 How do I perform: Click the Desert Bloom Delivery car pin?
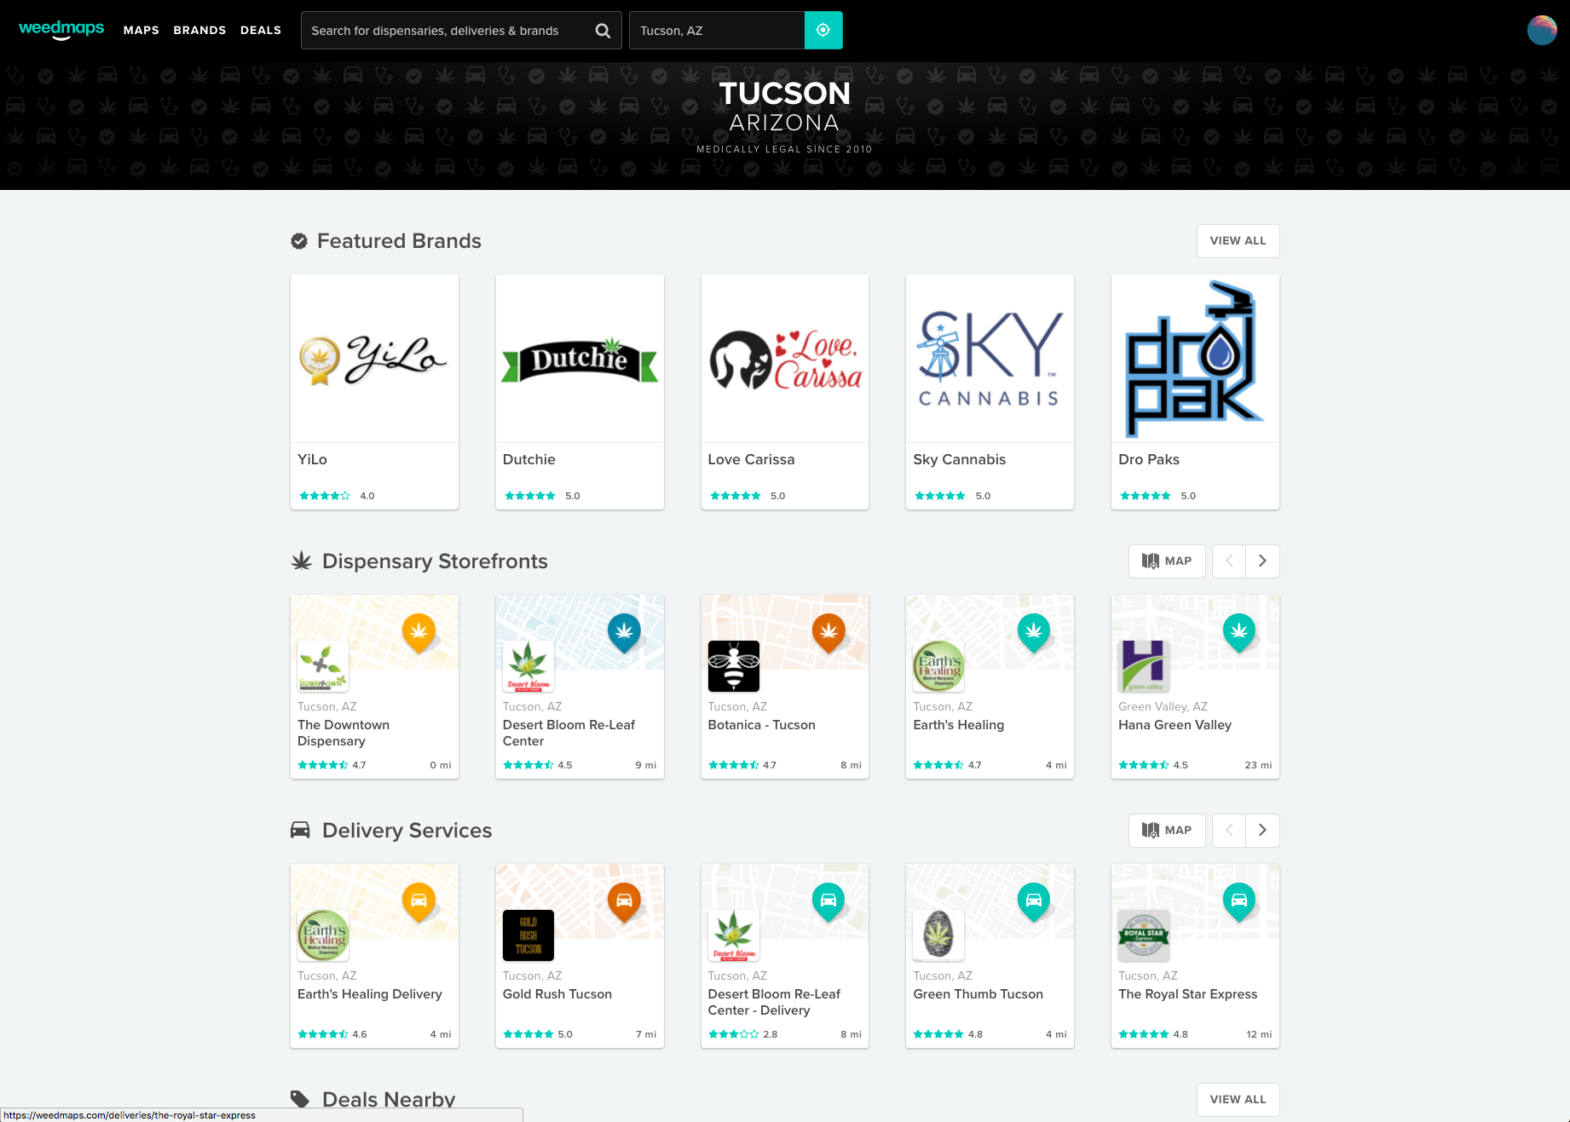click(828, 902)
